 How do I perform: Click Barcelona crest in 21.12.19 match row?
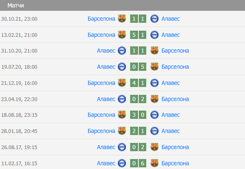point(122,83)
